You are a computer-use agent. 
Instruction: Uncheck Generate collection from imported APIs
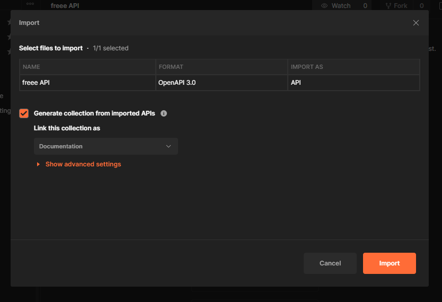pyautogui.click(x=24, y=113)
